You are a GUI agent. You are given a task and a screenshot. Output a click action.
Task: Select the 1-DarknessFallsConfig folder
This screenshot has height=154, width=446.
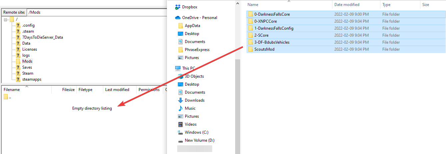point(346,28)
